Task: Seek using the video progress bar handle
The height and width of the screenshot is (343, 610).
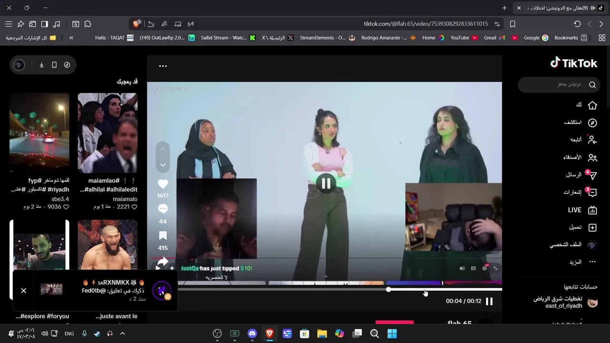Action: (389, 289)
